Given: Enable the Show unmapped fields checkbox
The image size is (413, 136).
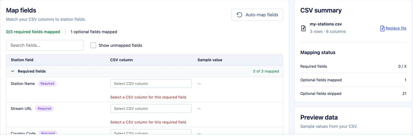Looking at the screenshot, I should click(93, 45).
